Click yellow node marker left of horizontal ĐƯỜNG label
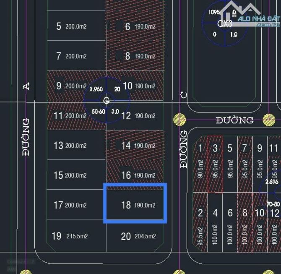The height and width of the screenshot is (274, 281). click(x=179, y=120)
